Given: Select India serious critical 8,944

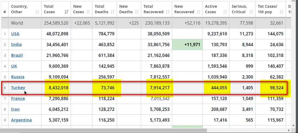Looking at the screenshot, I should click(248, 45).
